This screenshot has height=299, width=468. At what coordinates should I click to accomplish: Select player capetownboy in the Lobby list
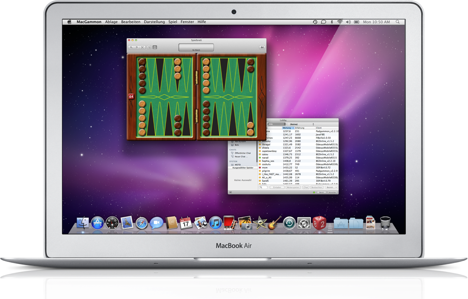298,151
